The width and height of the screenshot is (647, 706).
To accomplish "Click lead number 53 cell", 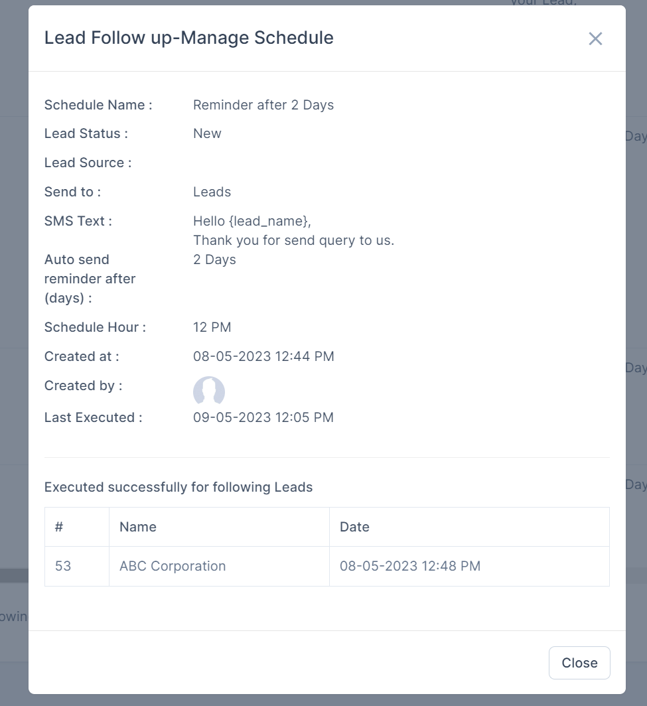I will click(63, 566).
